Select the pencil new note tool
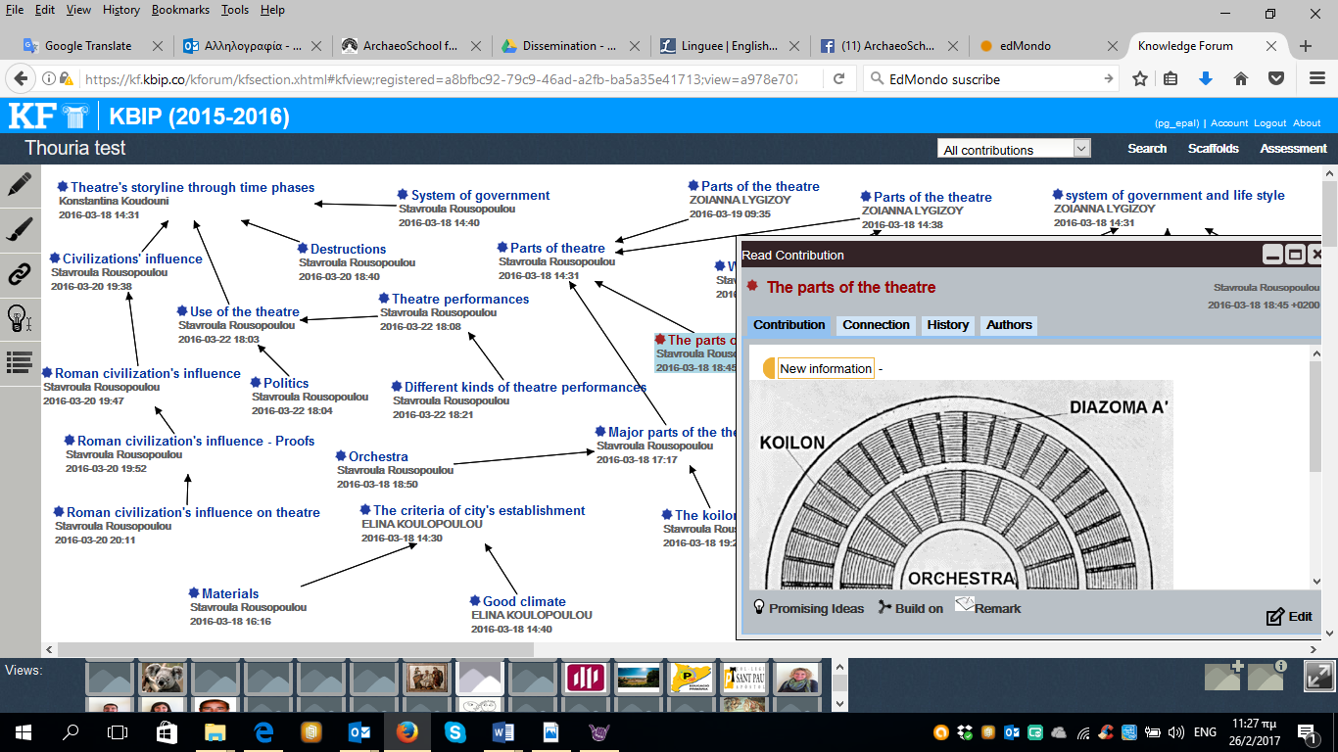The height and width of the screenshot is (752, 1338). 20,184
